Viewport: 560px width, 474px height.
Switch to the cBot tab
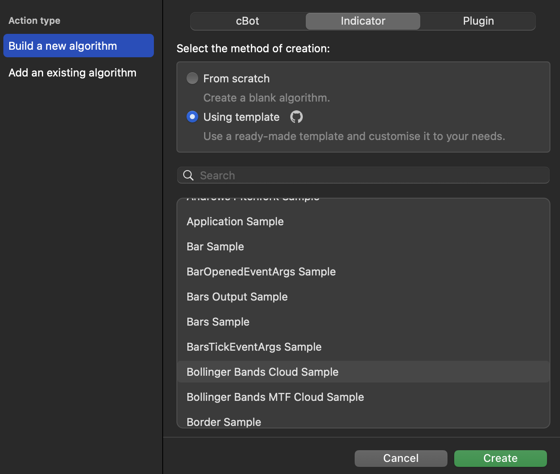tap(248, 21)
